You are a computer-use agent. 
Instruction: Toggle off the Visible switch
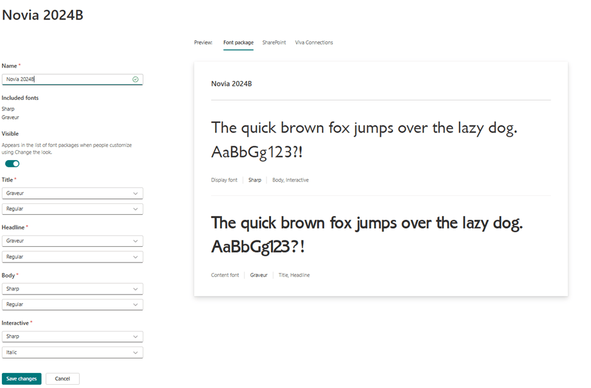pyautogui.click(x=11, y=163)
